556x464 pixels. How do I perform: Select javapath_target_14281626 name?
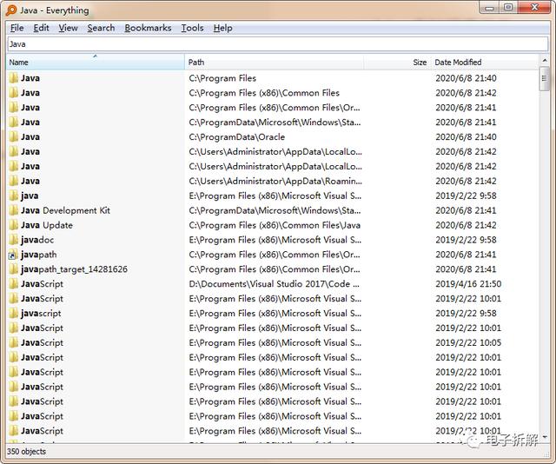74,269
